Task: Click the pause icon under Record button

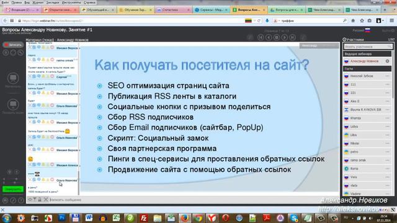Action: [6, 53]
